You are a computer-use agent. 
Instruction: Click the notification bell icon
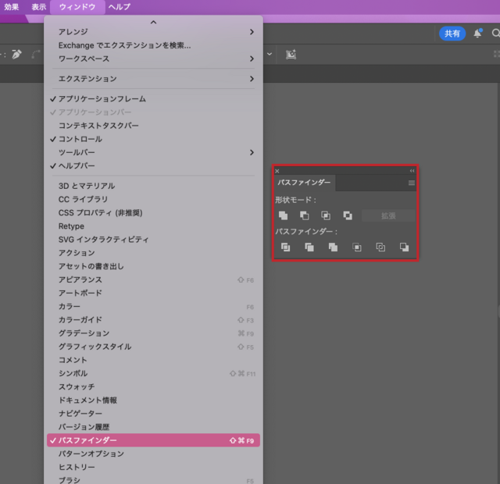477,34
